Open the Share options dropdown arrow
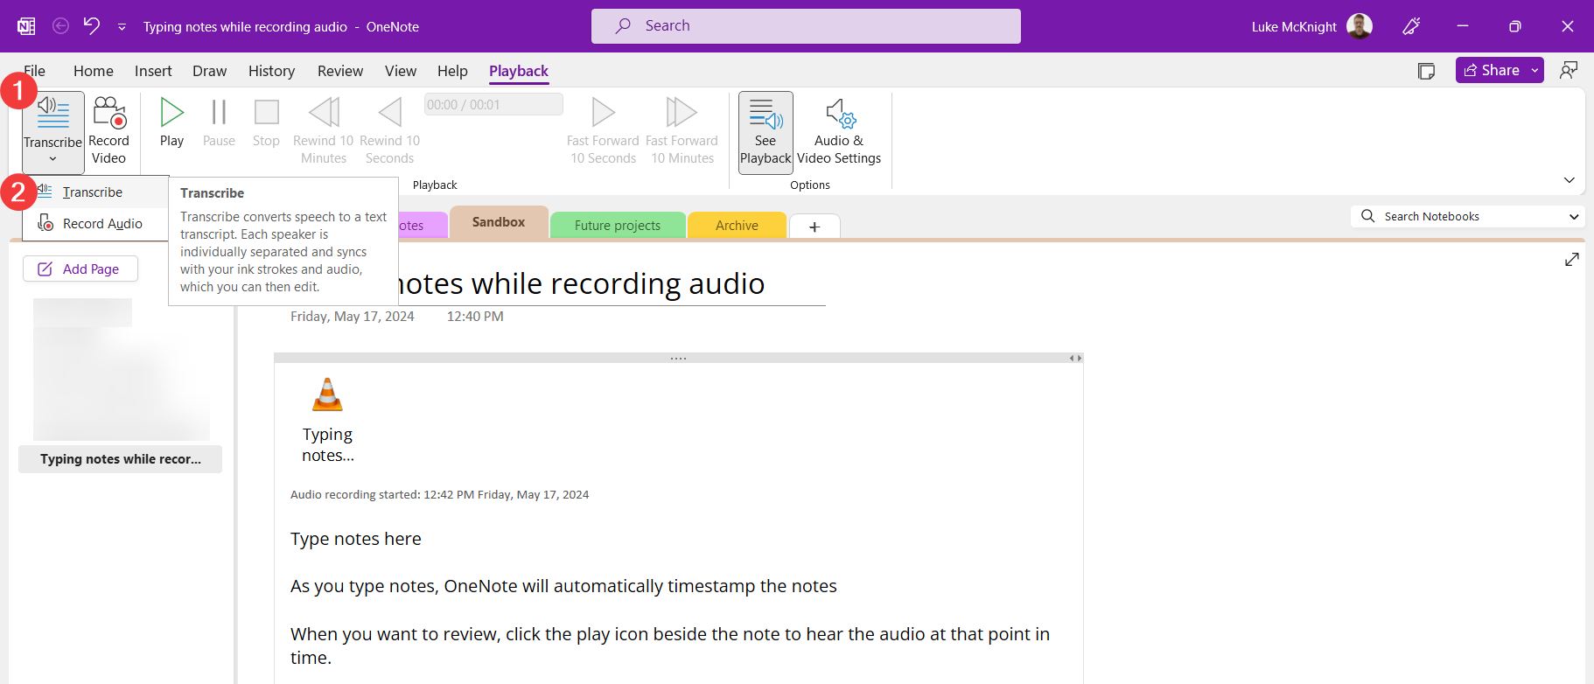1594x684 pixels. [x=1535, y=70]
